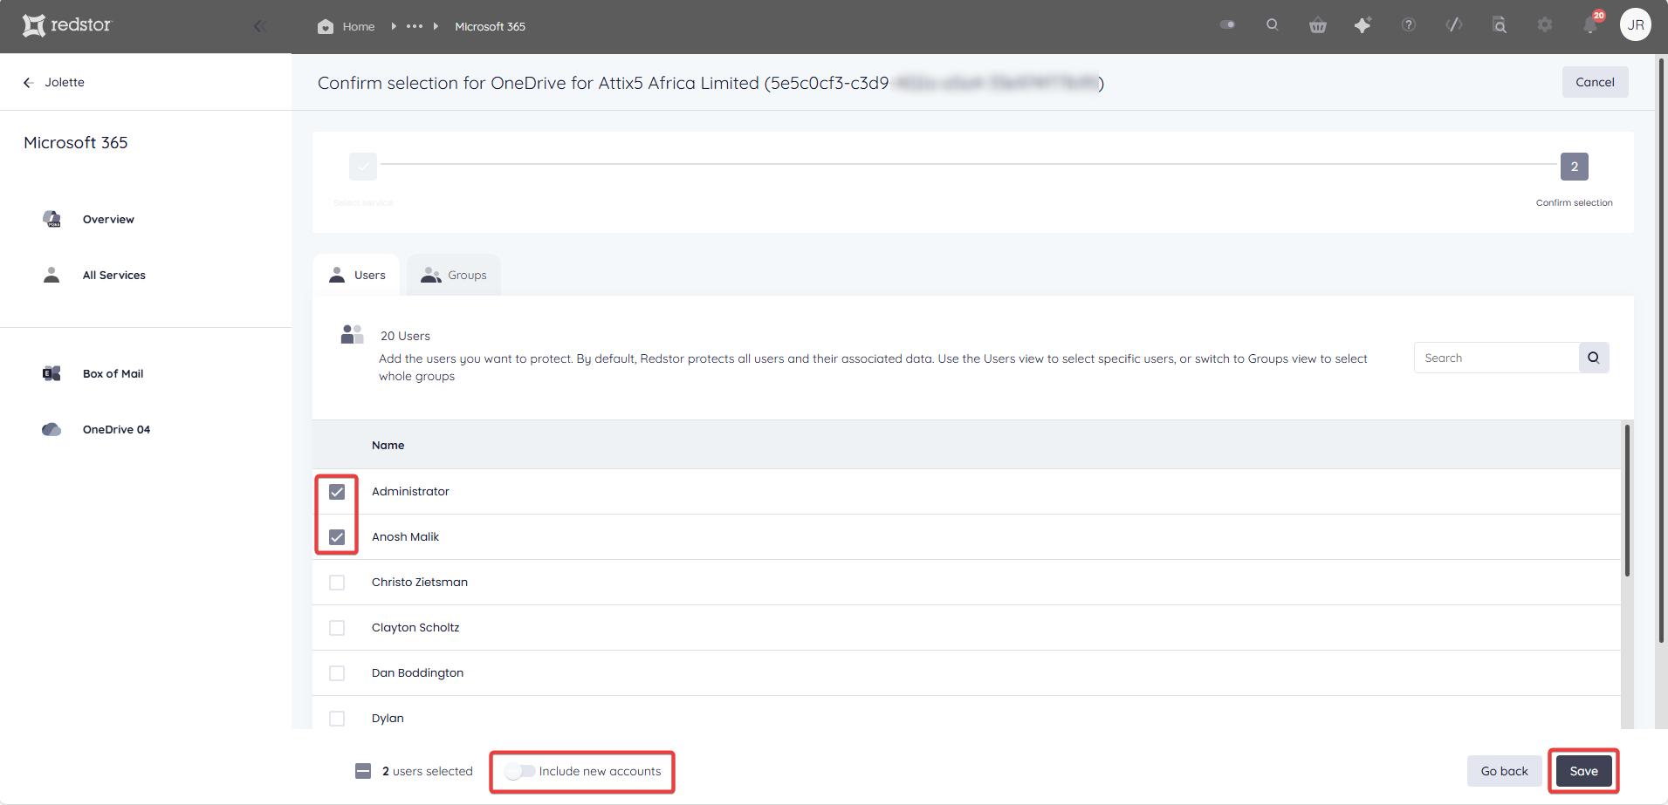Check the Dylan checkbox
Image resolution: width=1668 pixels, height=805 pixels.
pos(337,719)
